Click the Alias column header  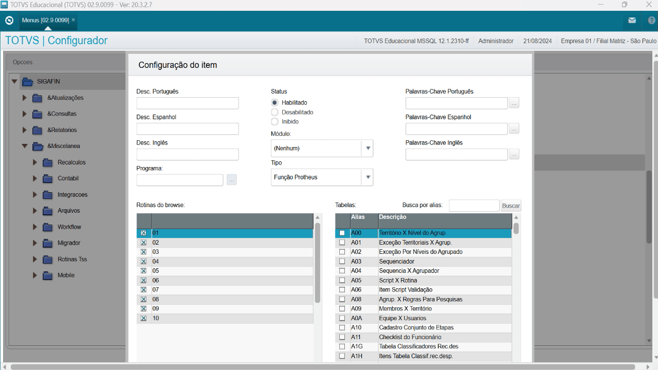[x=364, y=221]
